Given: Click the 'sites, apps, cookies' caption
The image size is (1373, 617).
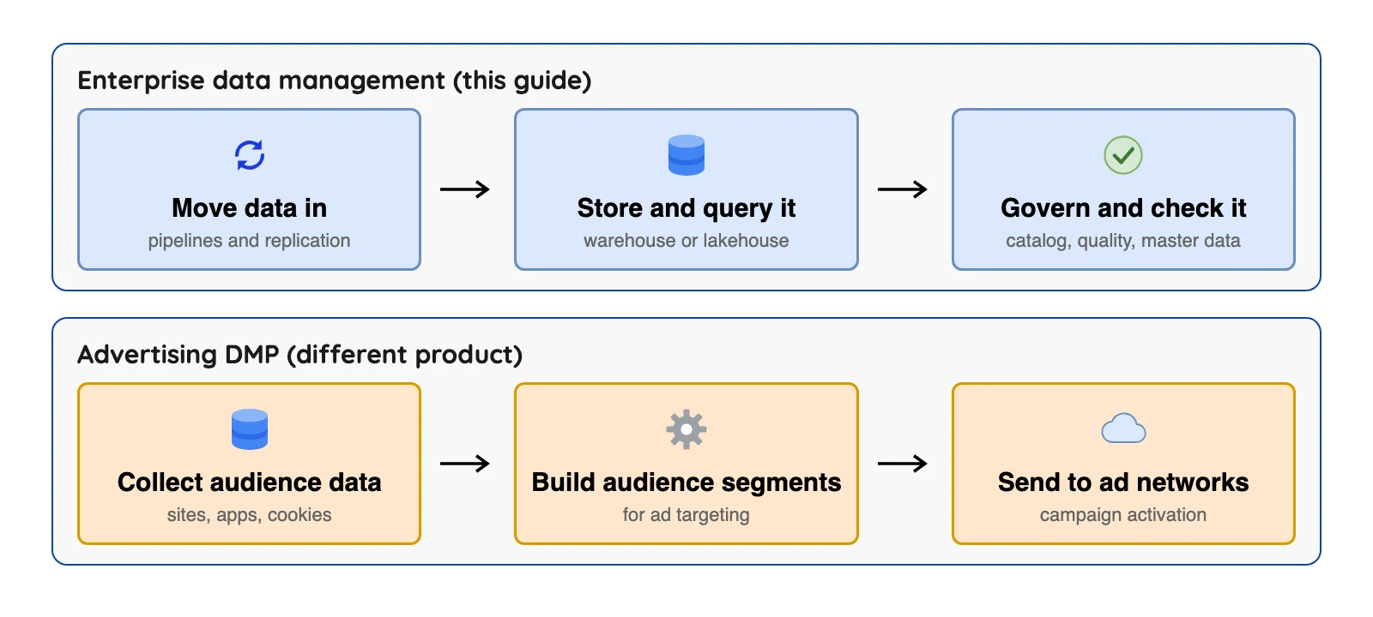Looking at the screenshot, I should click(250, 515).
